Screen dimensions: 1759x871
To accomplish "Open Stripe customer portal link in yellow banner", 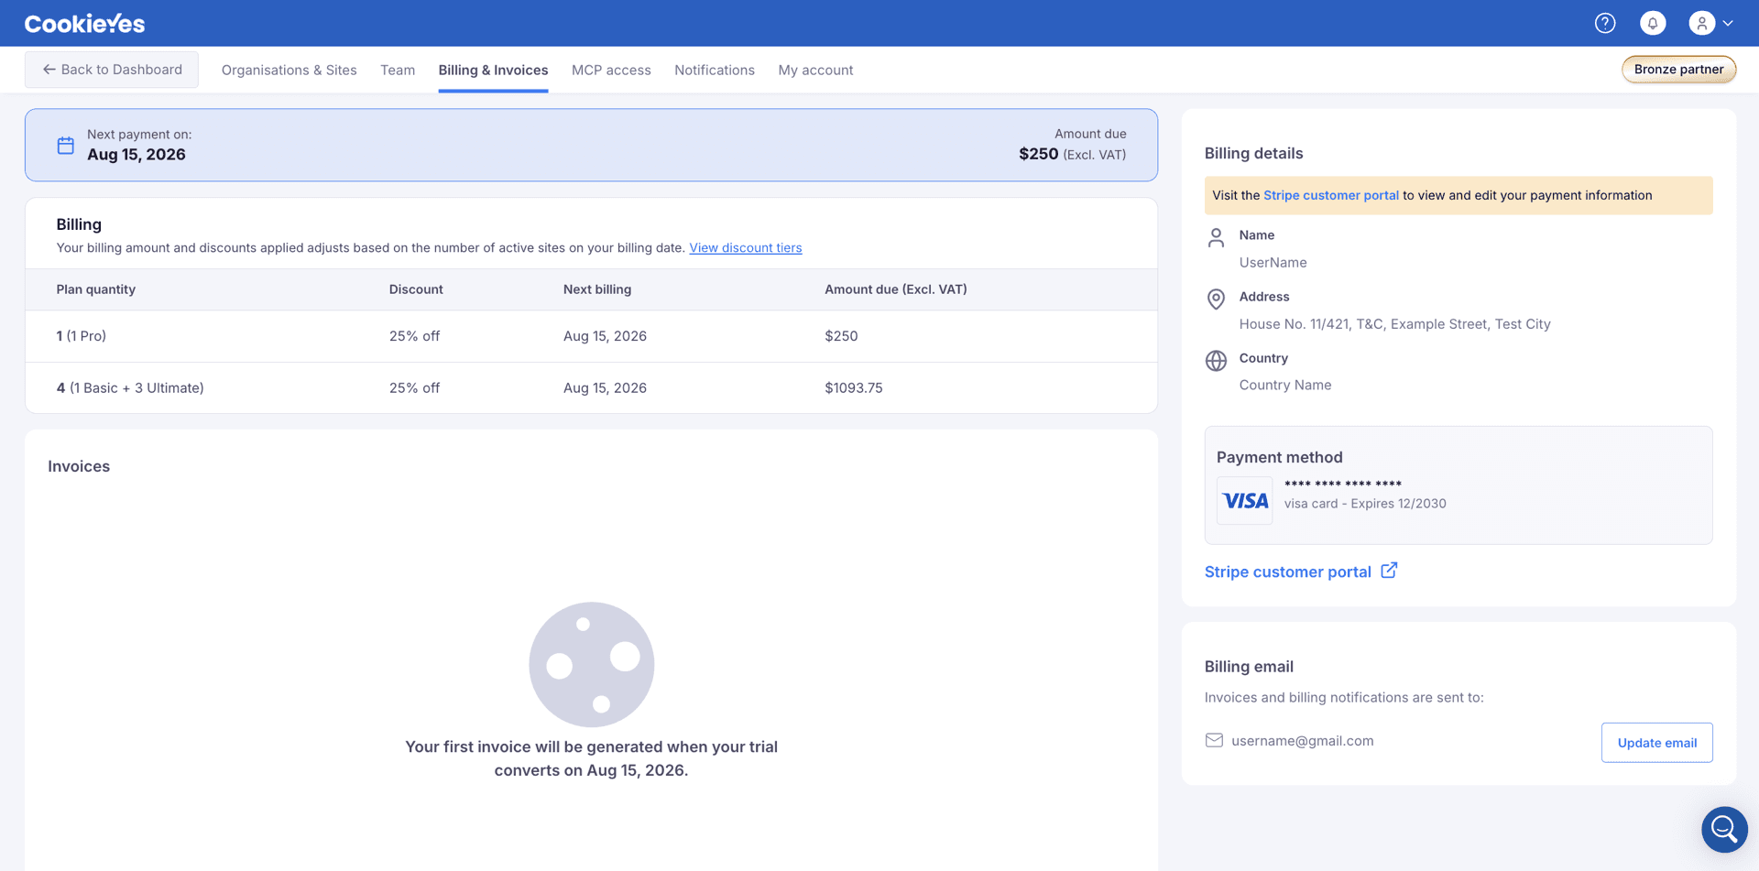I will click(x=1331, y=195).
